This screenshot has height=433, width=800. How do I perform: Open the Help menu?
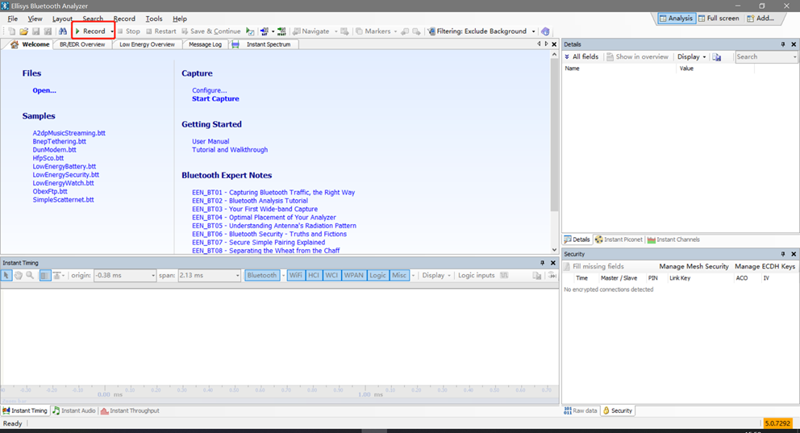coord(180,19)
